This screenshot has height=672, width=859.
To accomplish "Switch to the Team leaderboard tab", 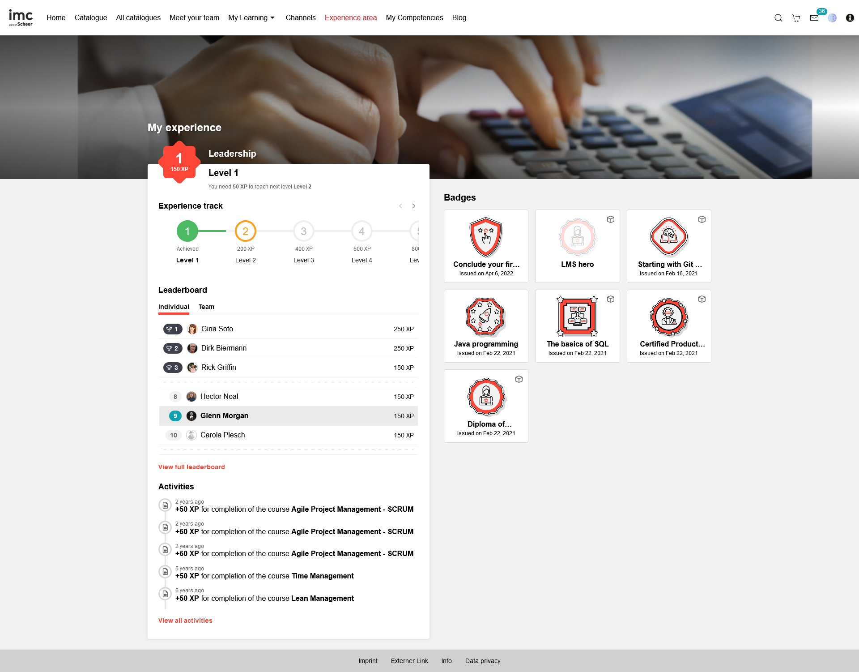I will pos(206,307).
